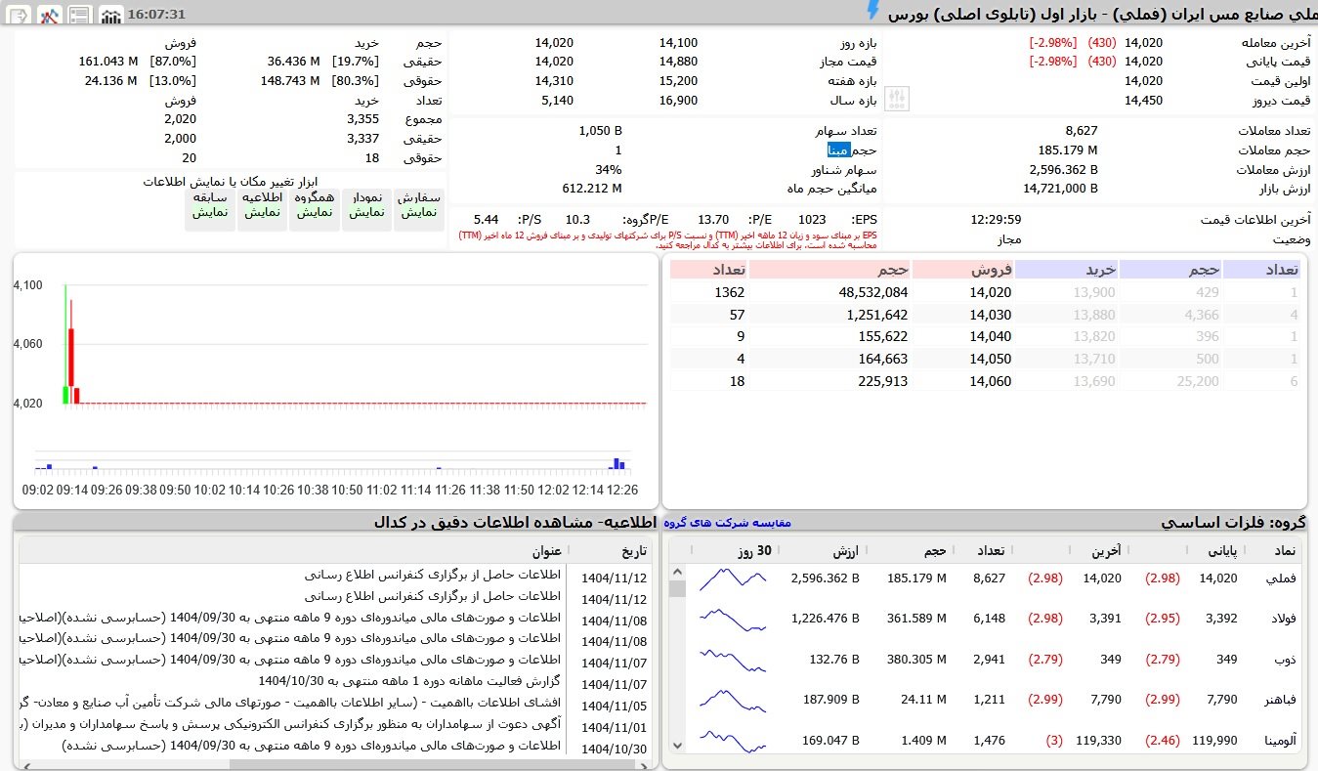Open the مقایسه شرکت های گروه link
This screenshot has width=1318, height=771.
pyautogui.click(x=727, y=523)
